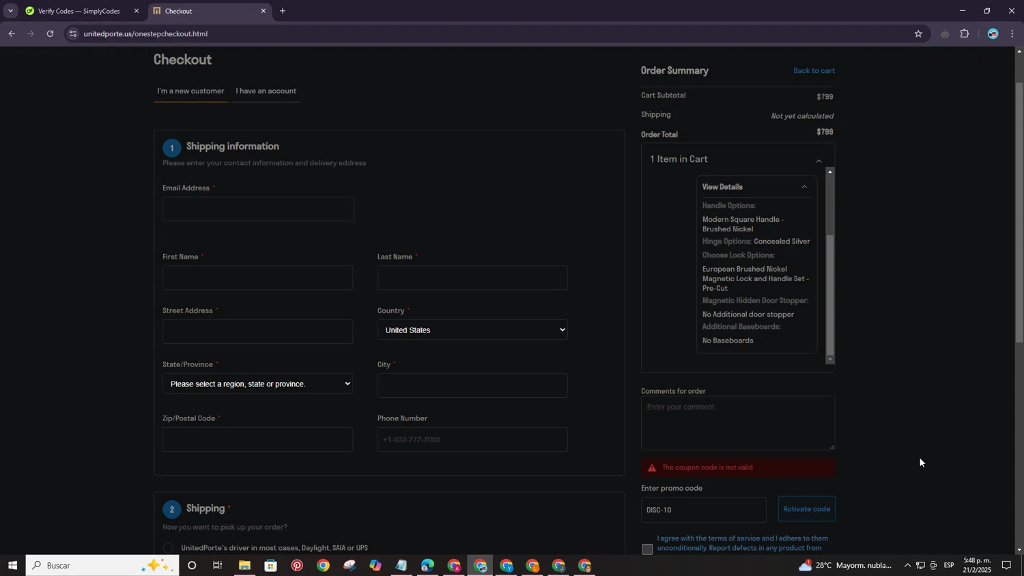
Task: Open Chrome's three-dot menu
Action: pyautogui.click(x=1012, y=33)
